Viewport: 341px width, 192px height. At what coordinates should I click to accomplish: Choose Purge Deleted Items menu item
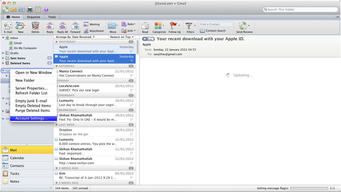pos(34,110)
